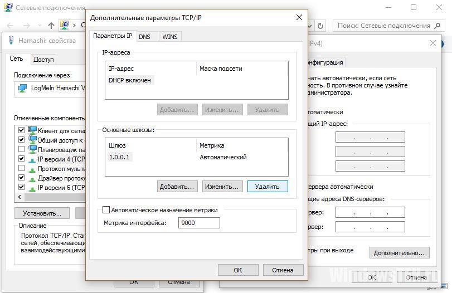The image size is (452, 293).
Task: Refresh the Сетевые подключения view
Action: pos(320,26)
